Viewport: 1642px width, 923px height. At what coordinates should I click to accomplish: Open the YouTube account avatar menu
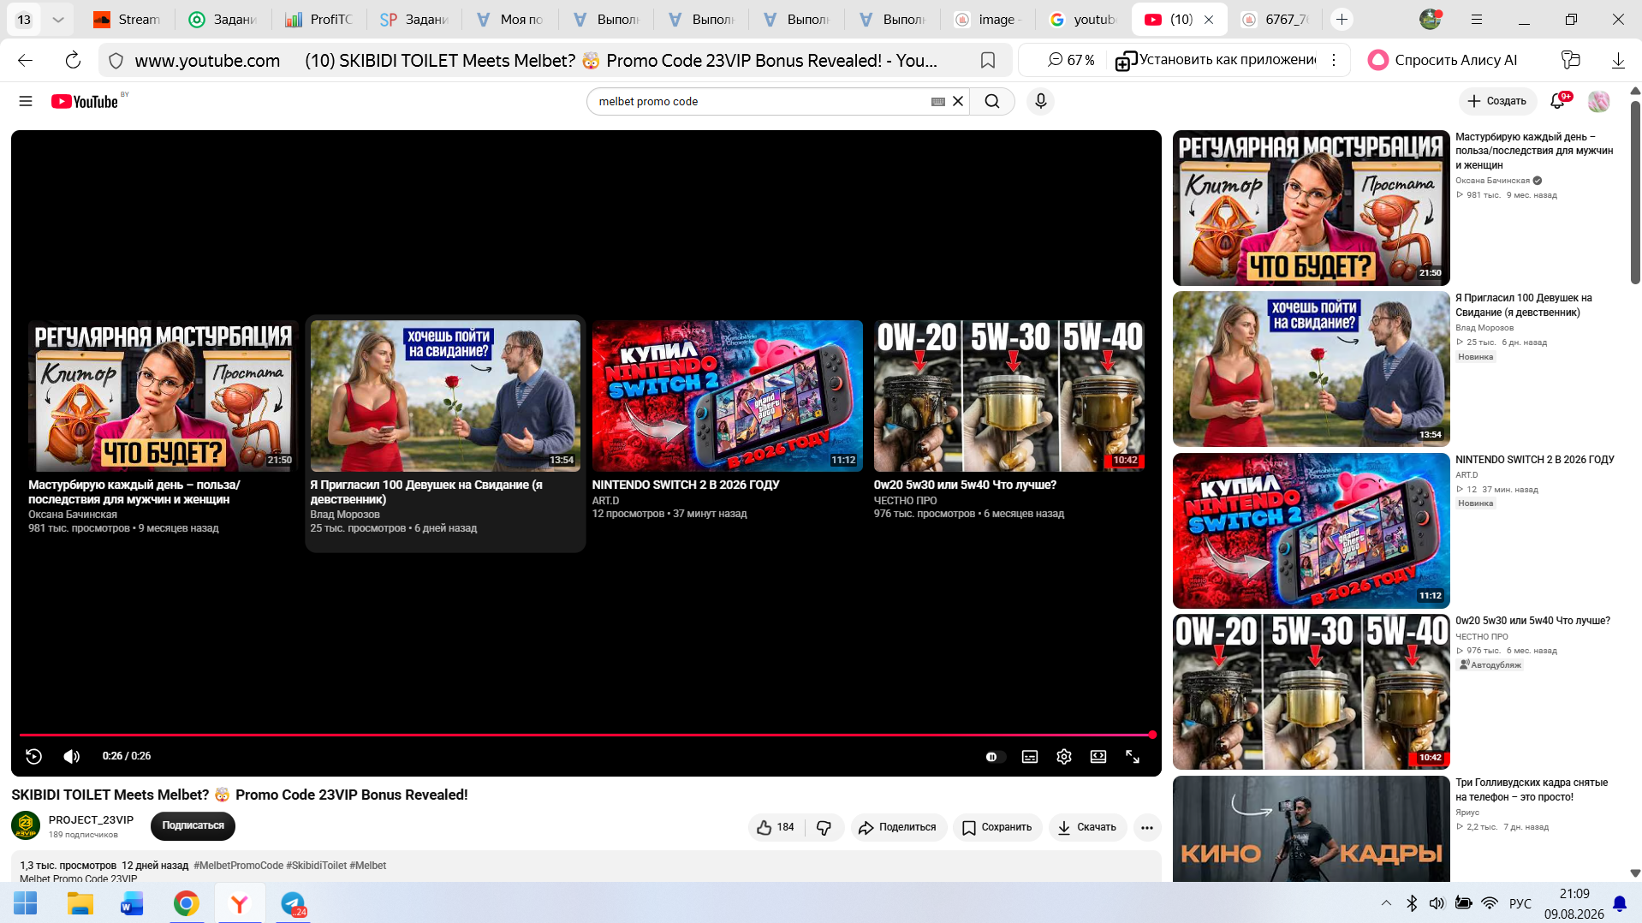[x=1598, y=101]
